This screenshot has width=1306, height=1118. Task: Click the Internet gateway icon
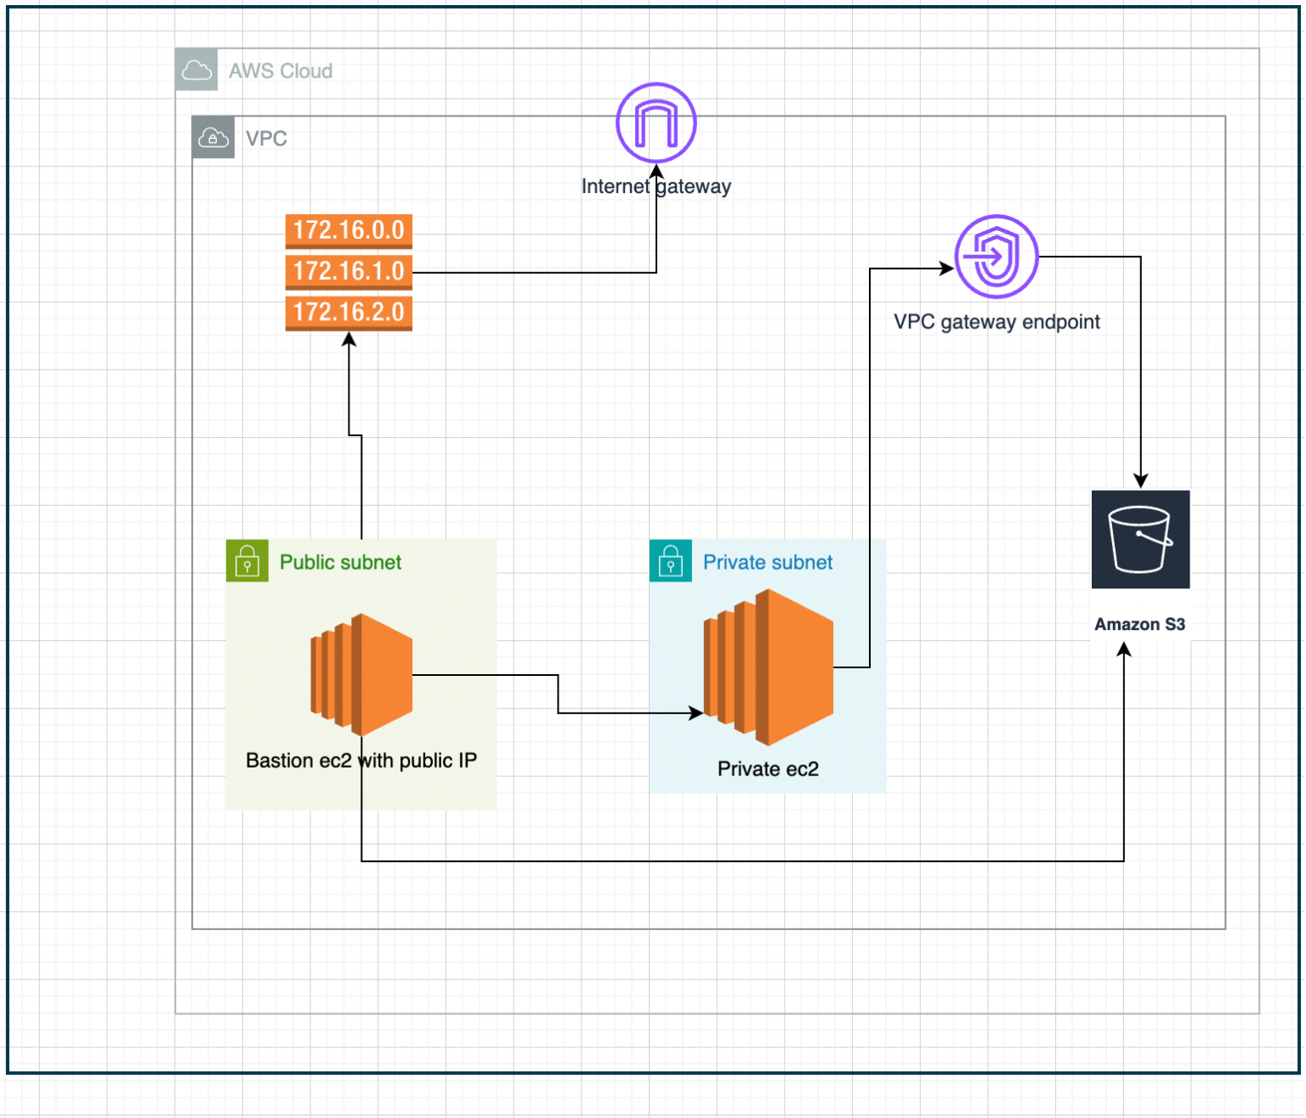(656, 122)
